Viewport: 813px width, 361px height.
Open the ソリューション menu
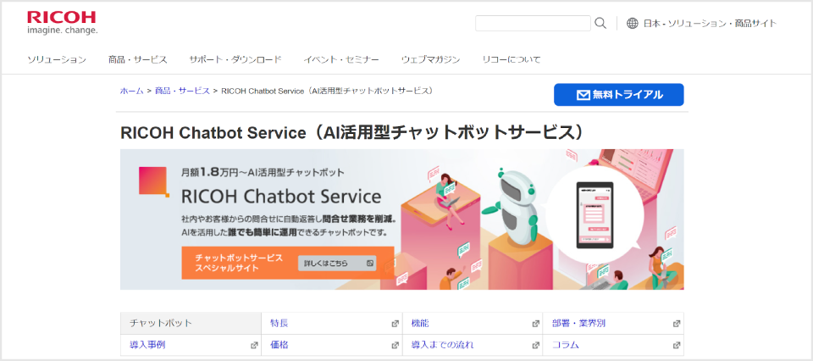pos(57,59)
